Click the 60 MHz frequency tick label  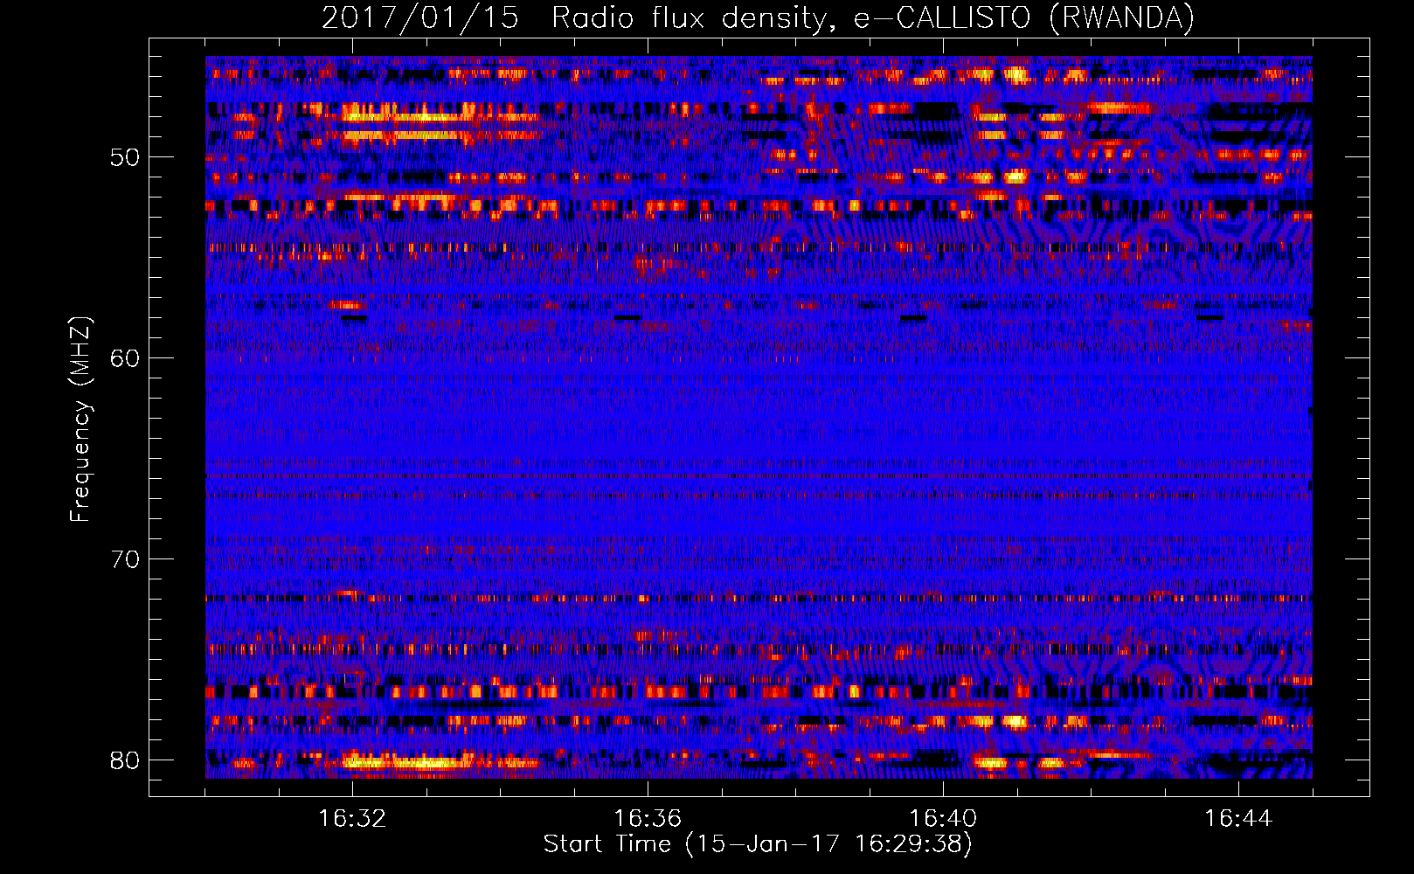125,358
